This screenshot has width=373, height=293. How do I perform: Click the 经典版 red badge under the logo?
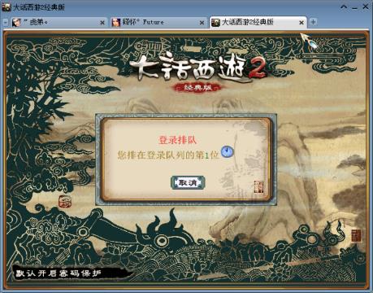pos(197,88)
